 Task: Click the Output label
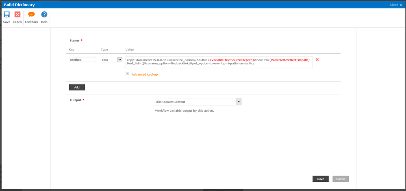76,100
